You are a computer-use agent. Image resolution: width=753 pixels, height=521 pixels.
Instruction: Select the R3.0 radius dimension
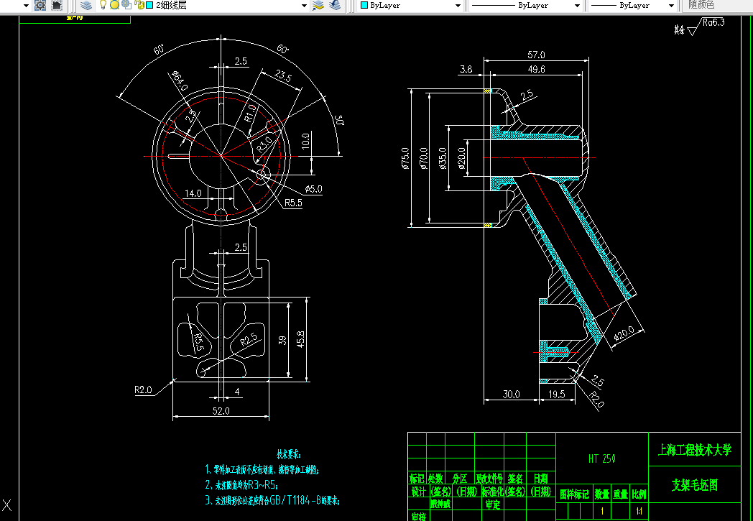[264, 144]
